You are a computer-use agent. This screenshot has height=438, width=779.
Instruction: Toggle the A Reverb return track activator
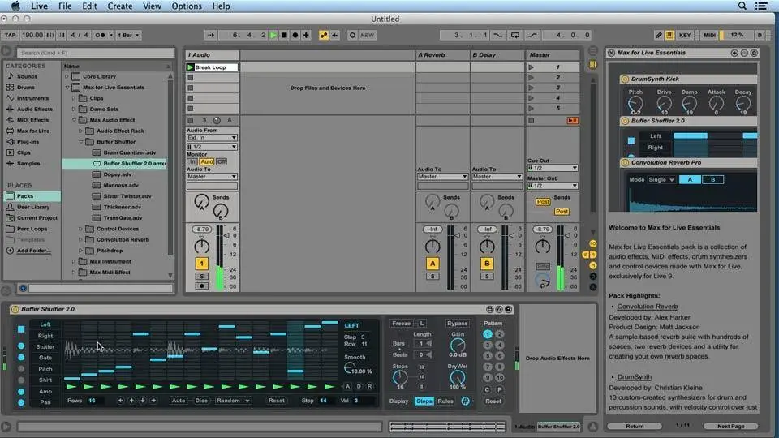433,264
